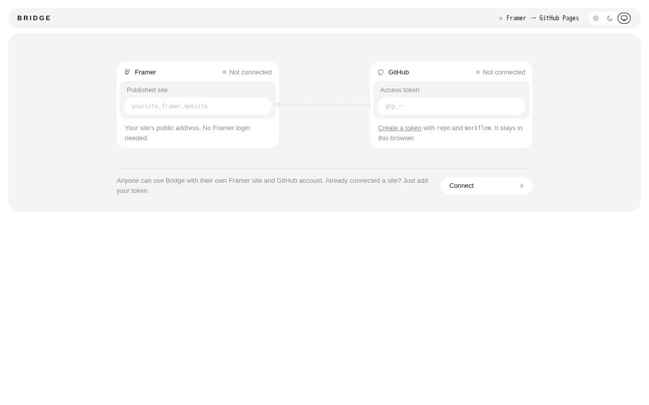
Task: Click the GitHub card title
Action: 399,72
